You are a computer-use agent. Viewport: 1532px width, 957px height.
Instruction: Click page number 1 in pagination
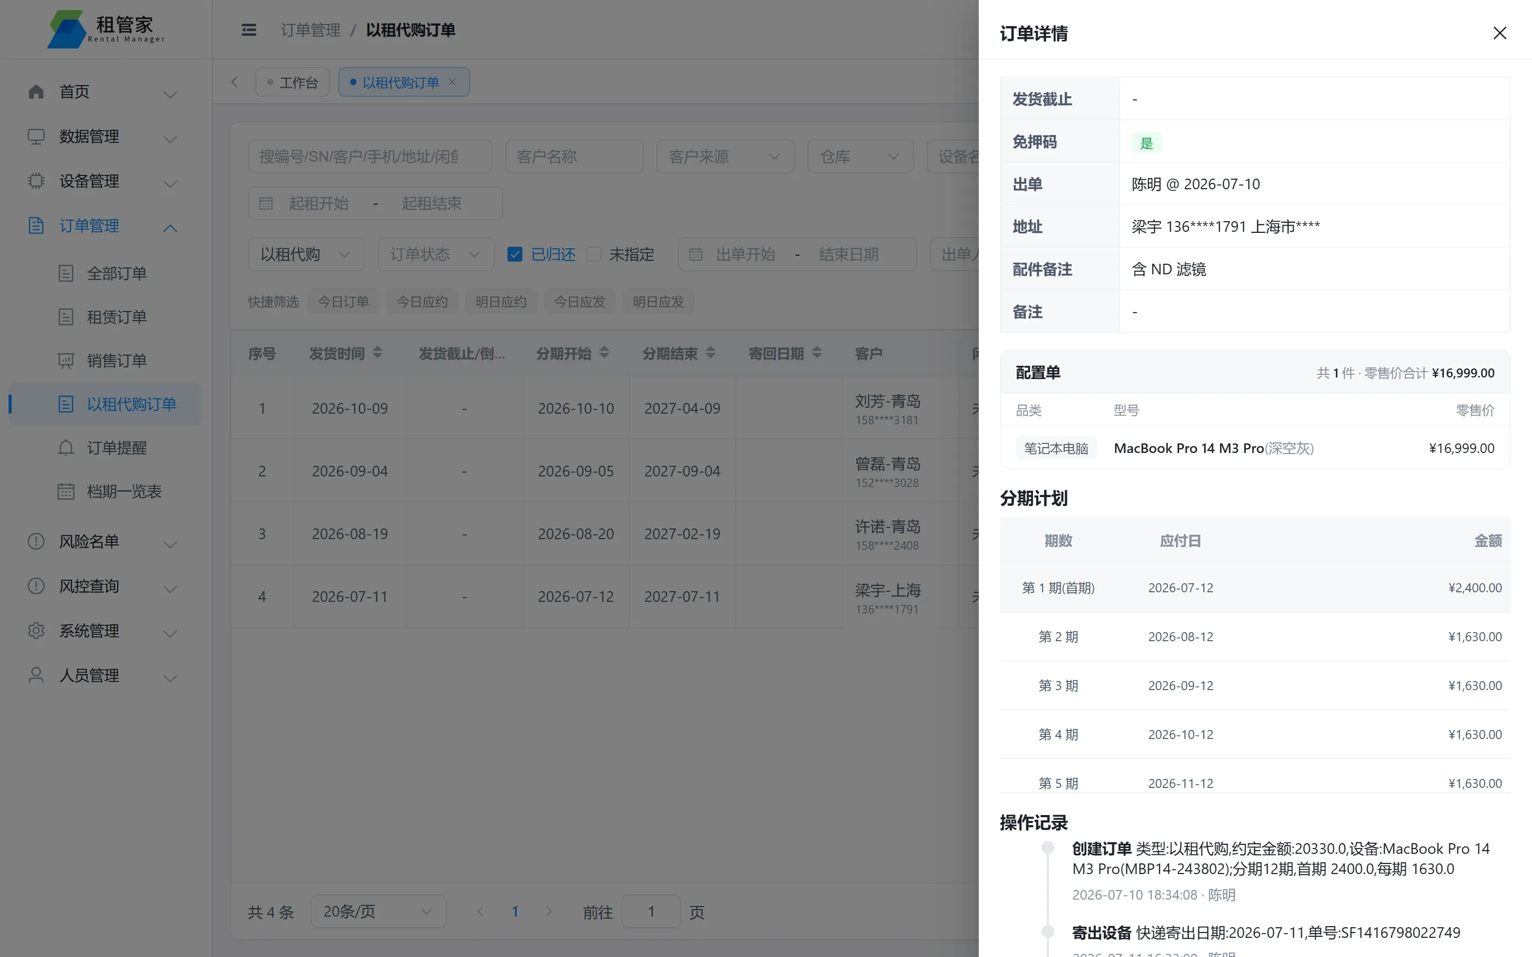point(515,911)
